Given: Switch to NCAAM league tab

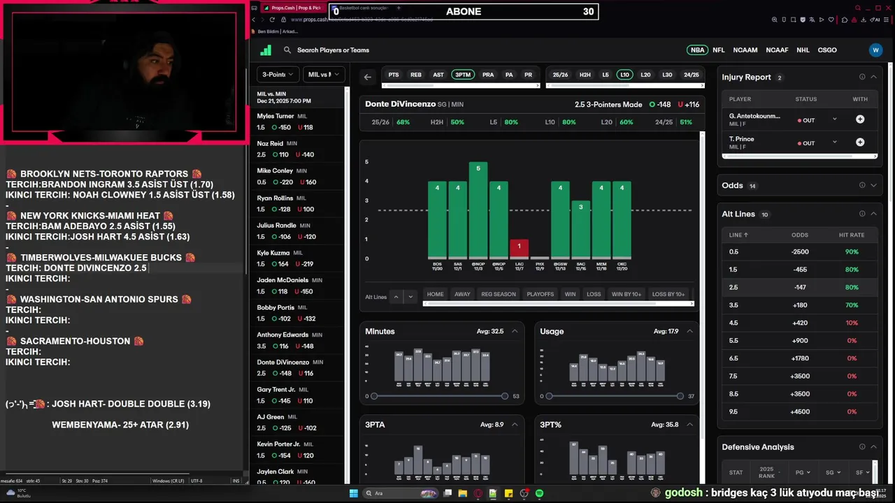Looking at the screenshot, I should tap(745, 50).
